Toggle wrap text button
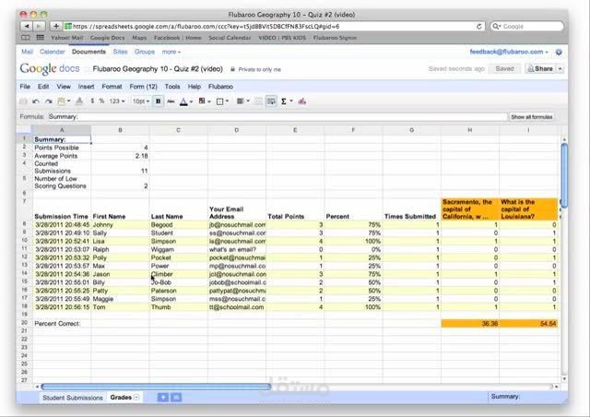The height and width of the screenshot is (417, 590). [x=271, y=101]
